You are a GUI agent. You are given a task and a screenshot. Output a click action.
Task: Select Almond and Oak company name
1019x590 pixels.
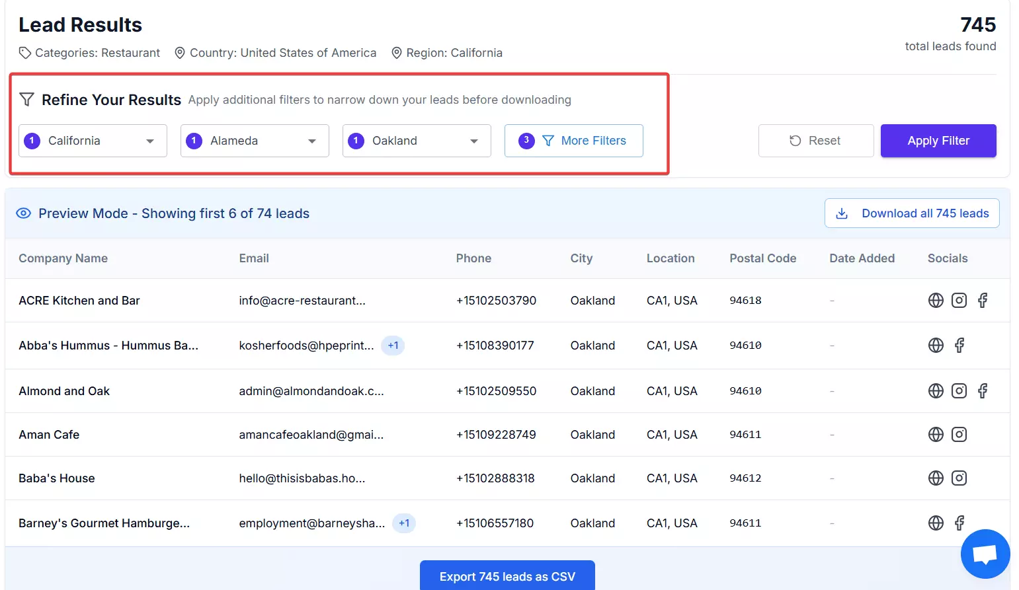click(64, 391)
